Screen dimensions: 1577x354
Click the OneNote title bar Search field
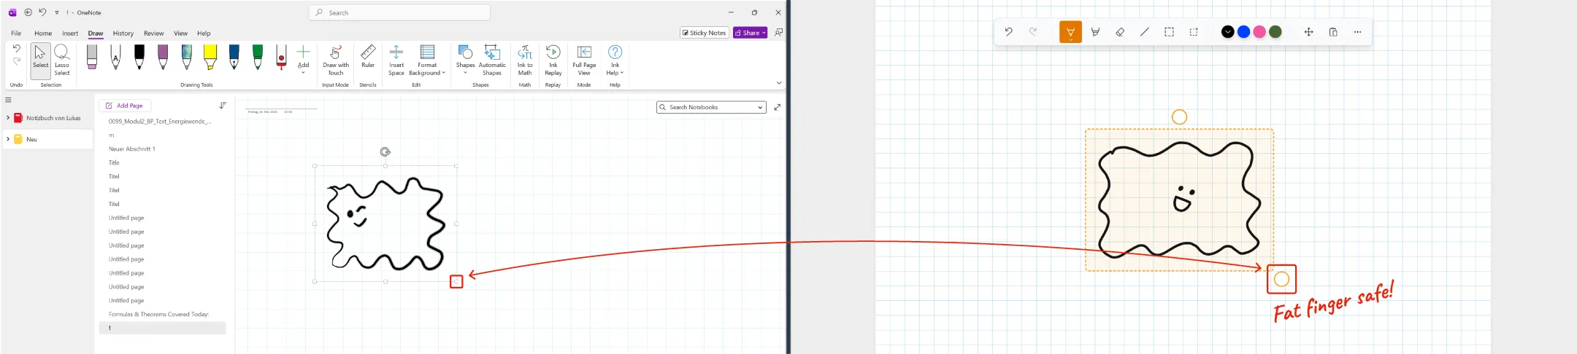click(399, 12)
